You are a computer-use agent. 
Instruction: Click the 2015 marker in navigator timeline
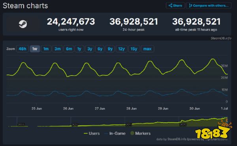coord(129,125)
